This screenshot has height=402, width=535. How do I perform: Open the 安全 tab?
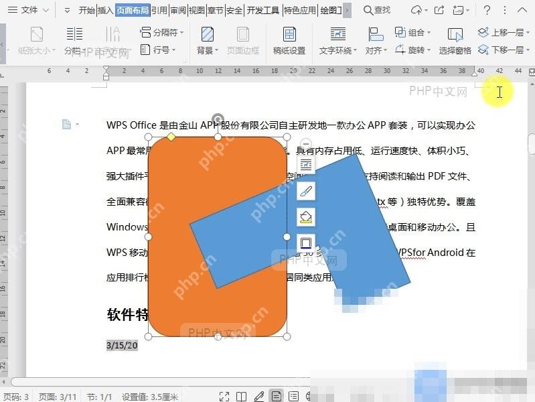(234, 10)
